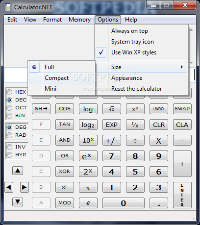Select the OCT number base
This screenshot has height=225, width=200.
pyautogui.click(x=16, y=108)
